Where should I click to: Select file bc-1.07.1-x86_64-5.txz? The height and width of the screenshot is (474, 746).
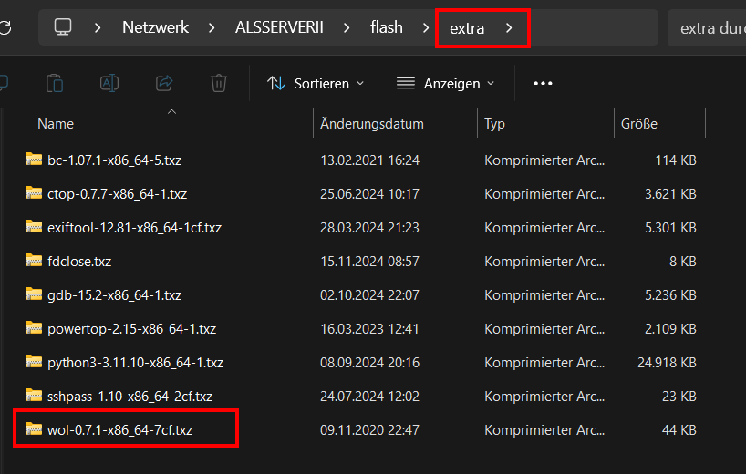114,160
